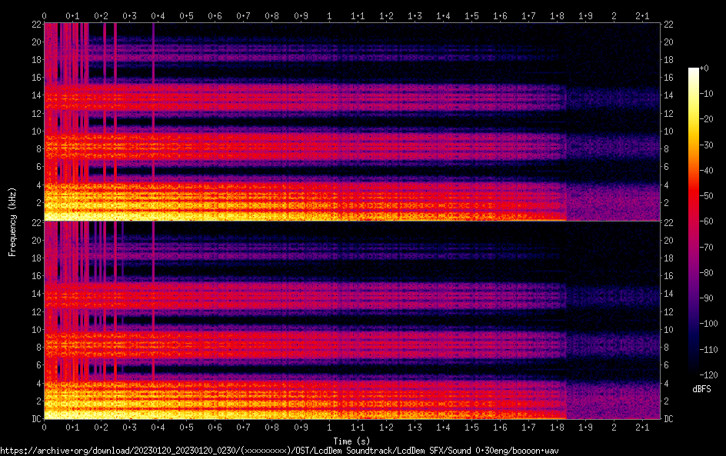The image size is (726, 456).
Task: Click the 'dBFS' unit label under the color bar
Action: pos(701,390)
